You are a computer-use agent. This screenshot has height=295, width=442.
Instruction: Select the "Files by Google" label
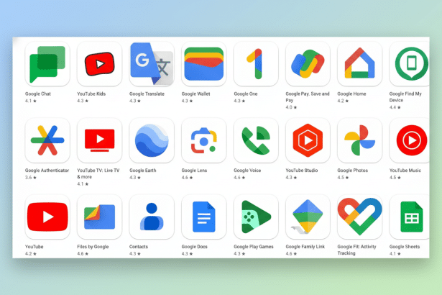tap(93, 247)
